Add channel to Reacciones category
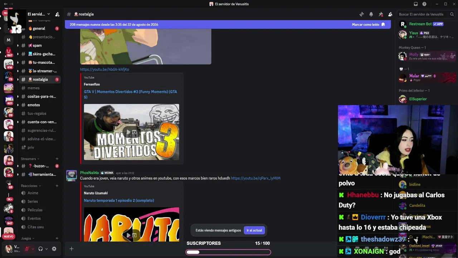 (57, 186)
